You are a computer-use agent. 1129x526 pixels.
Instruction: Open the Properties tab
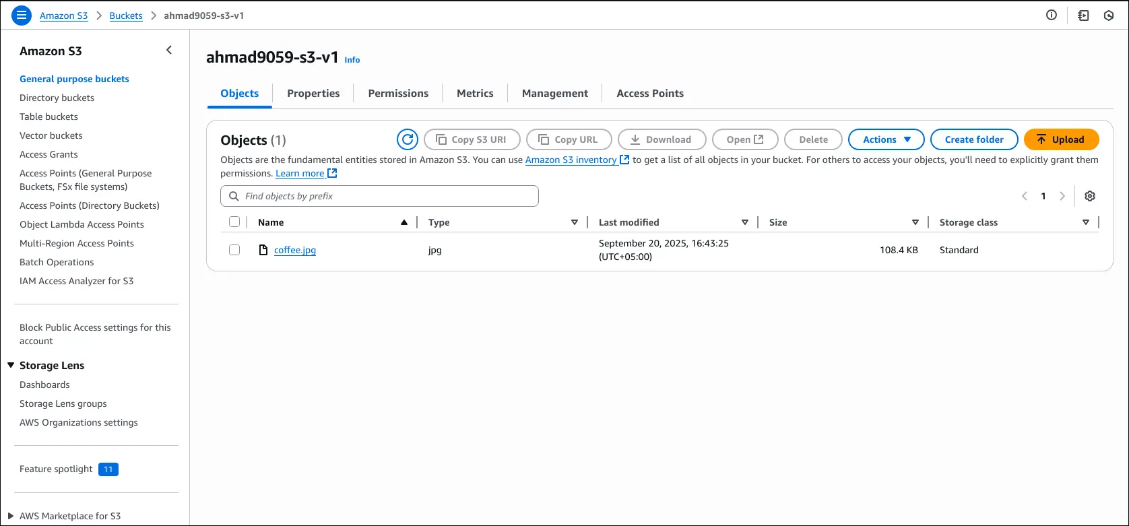tap(313, 94)
